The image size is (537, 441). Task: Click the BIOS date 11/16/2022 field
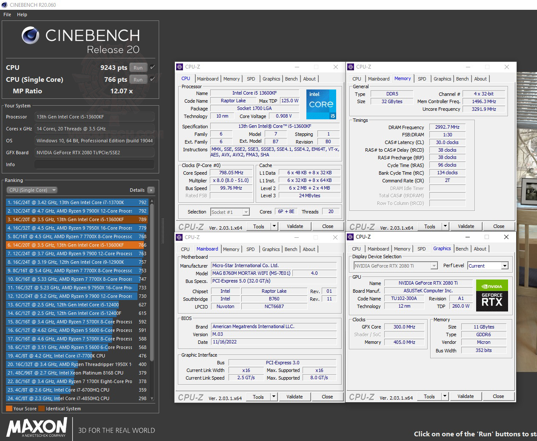(x=274, y=342)
